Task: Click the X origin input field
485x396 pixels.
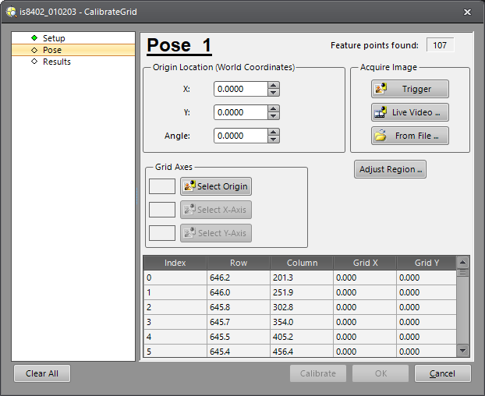Action: 240,89
